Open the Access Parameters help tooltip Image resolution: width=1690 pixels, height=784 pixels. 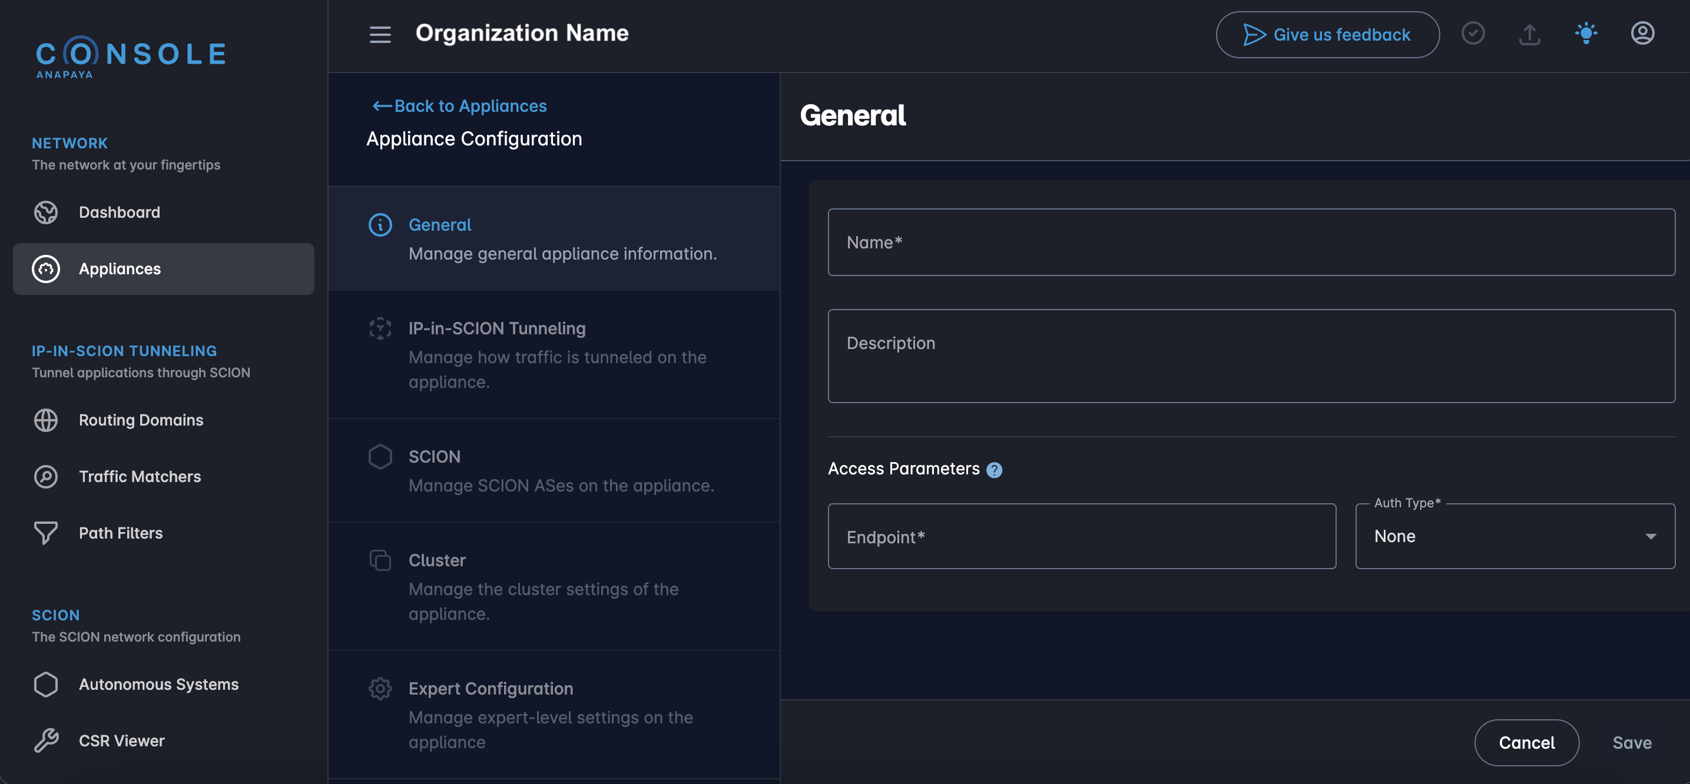click(x=994, y=469)
